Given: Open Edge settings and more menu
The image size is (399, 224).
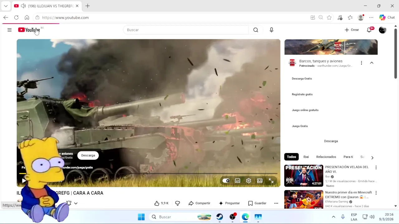Looking at the screenshot, I should pos(371,17).
